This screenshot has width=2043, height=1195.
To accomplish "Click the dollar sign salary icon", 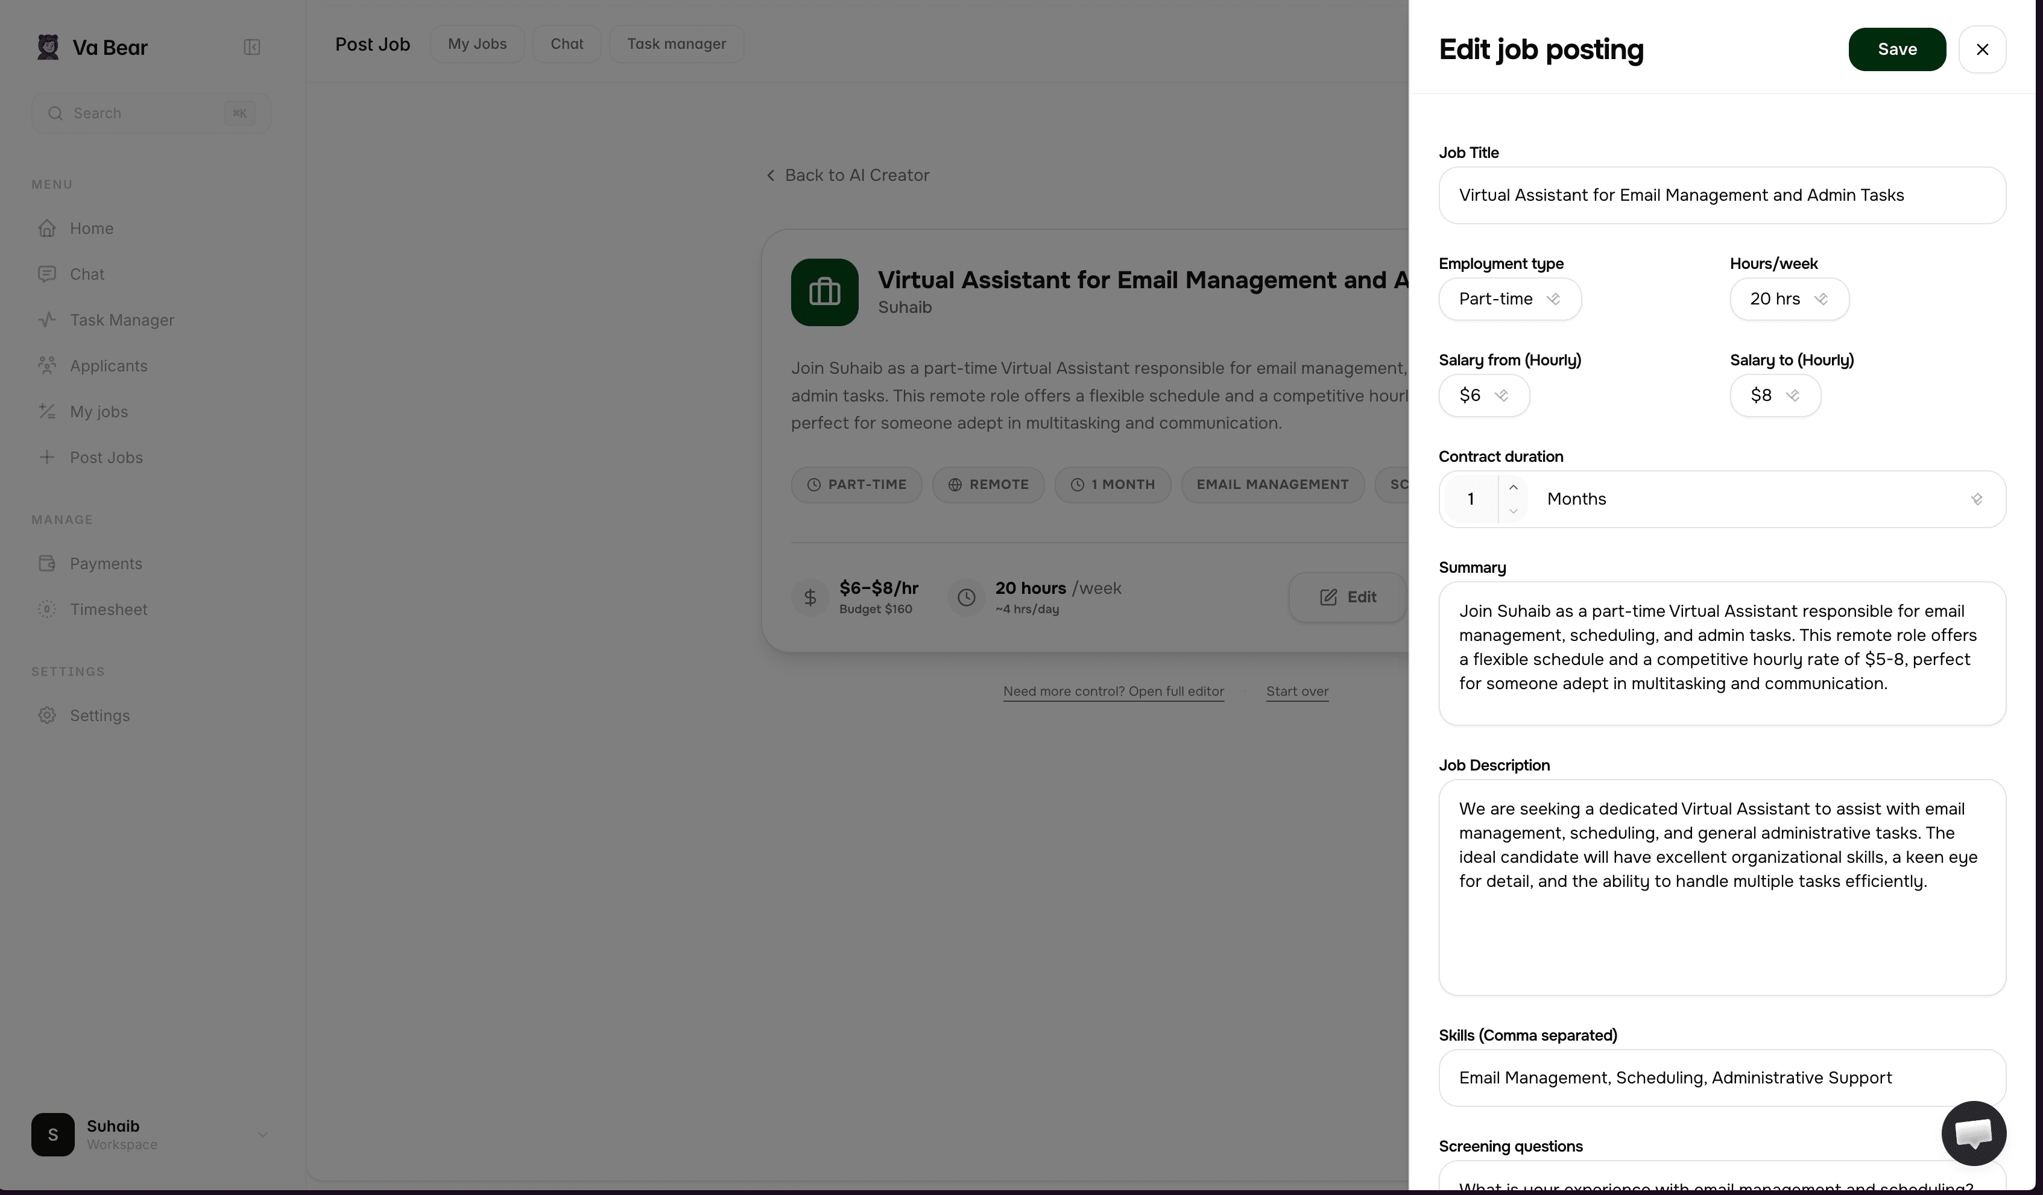I will [x=810, y=597].
